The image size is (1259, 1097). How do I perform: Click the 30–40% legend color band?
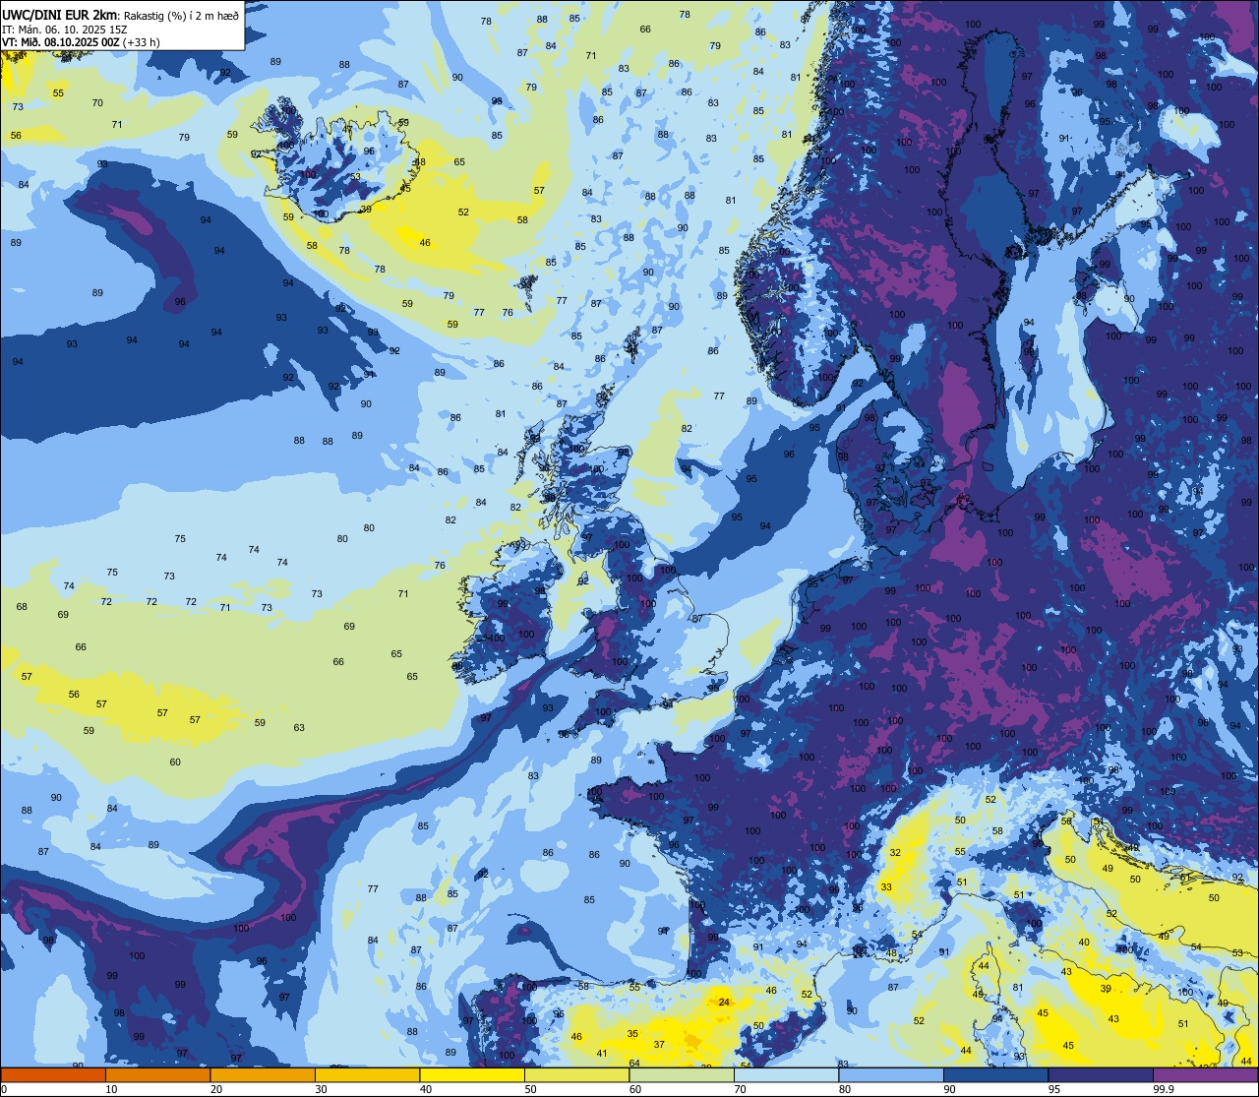[x=367, y=1075]
